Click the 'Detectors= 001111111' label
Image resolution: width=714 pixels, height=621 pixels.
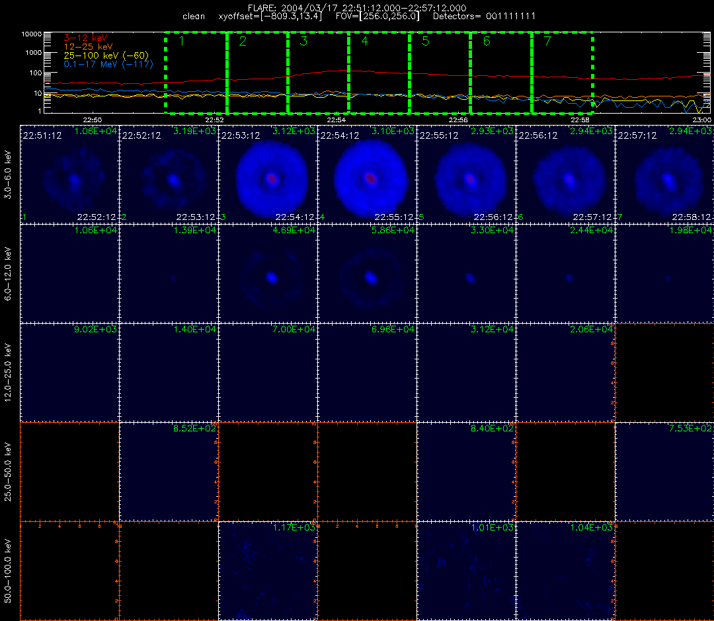[484, 17]
